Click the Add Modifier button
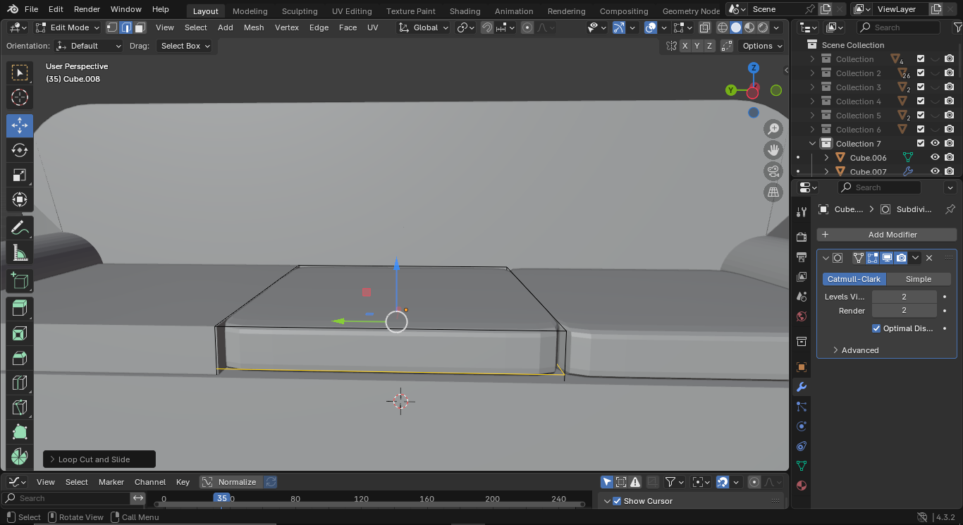The width and height of the screenshot is (963, 525). 887,235
